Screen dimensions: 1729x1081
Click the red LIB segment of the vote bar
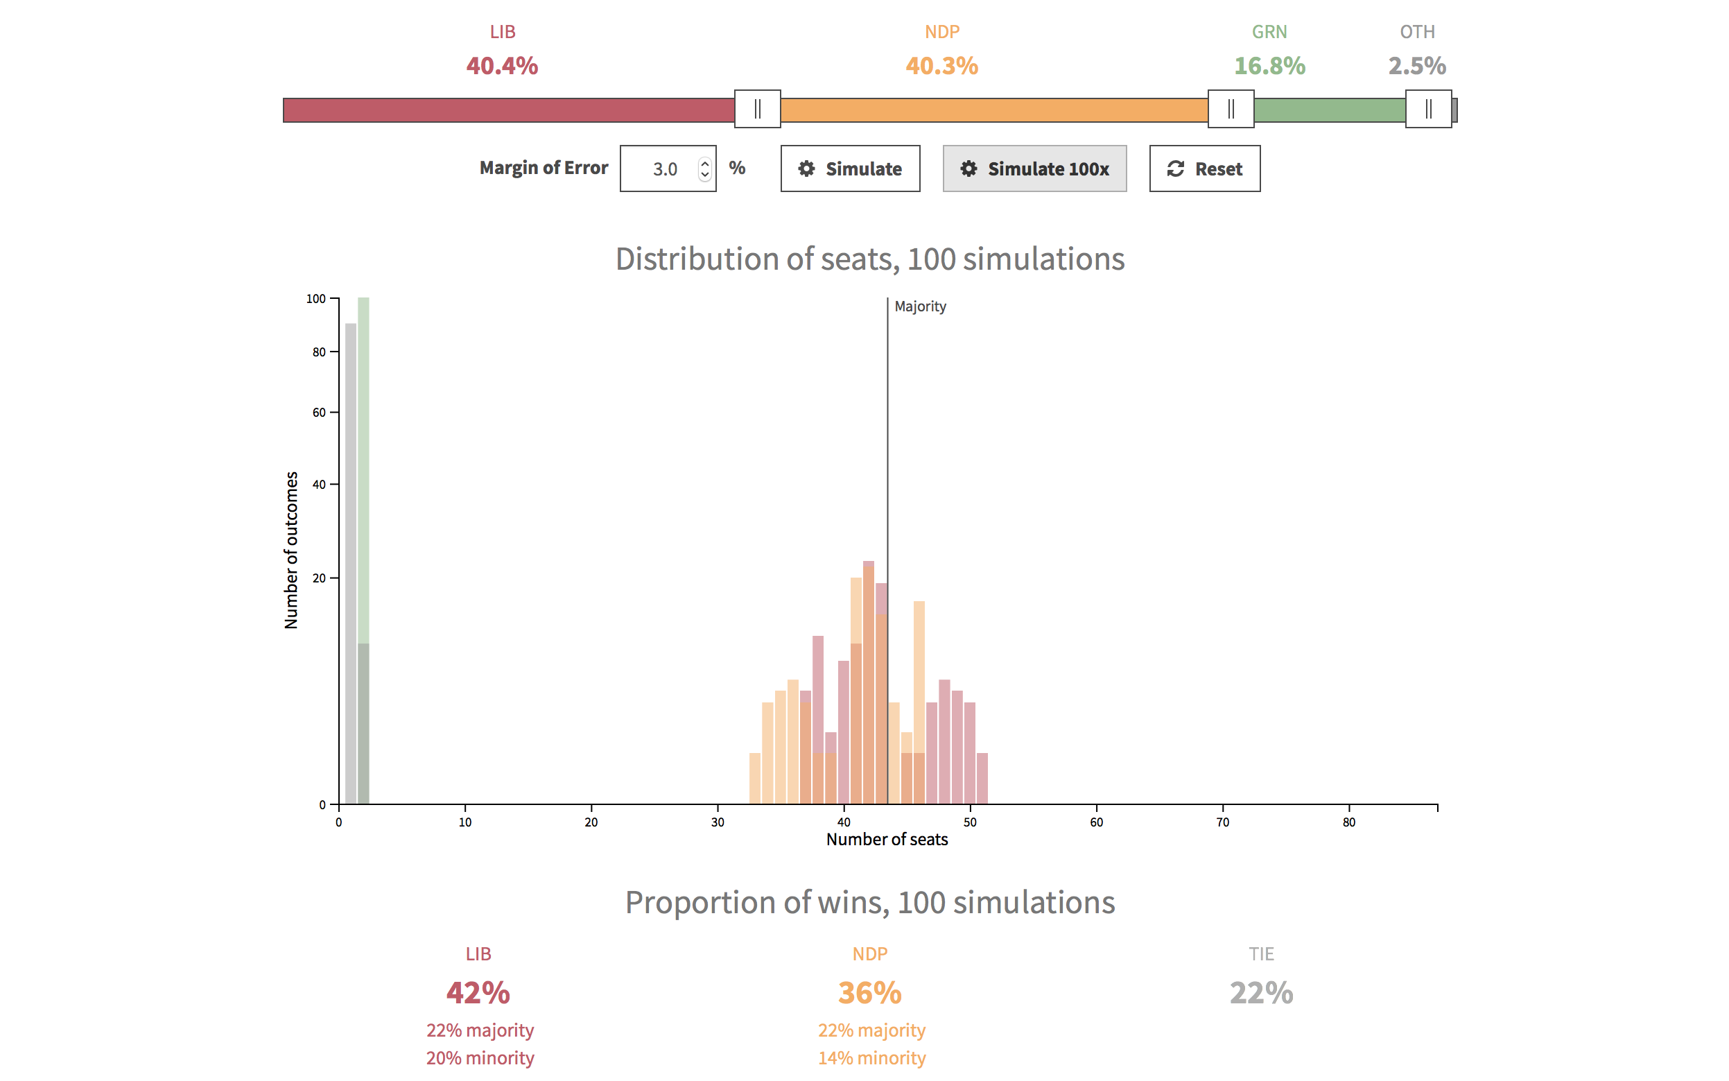pyautogui.click(x=507, y=110)
